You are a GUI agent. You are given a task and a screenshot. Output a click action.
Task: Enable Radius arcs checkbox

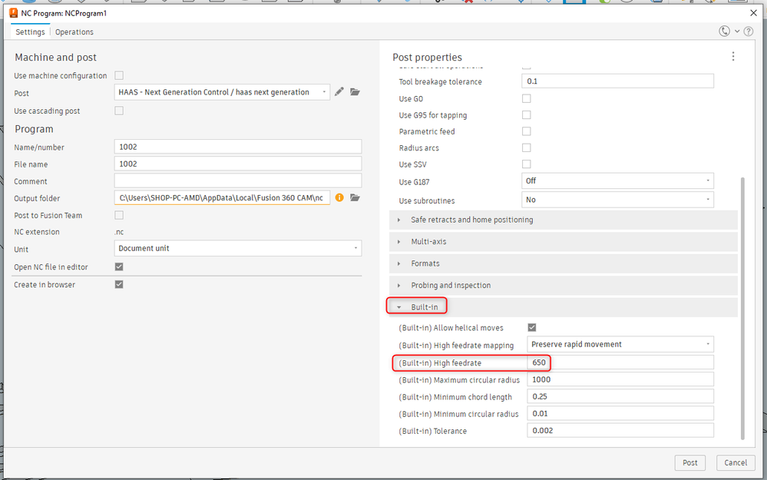tap(527, 147)
